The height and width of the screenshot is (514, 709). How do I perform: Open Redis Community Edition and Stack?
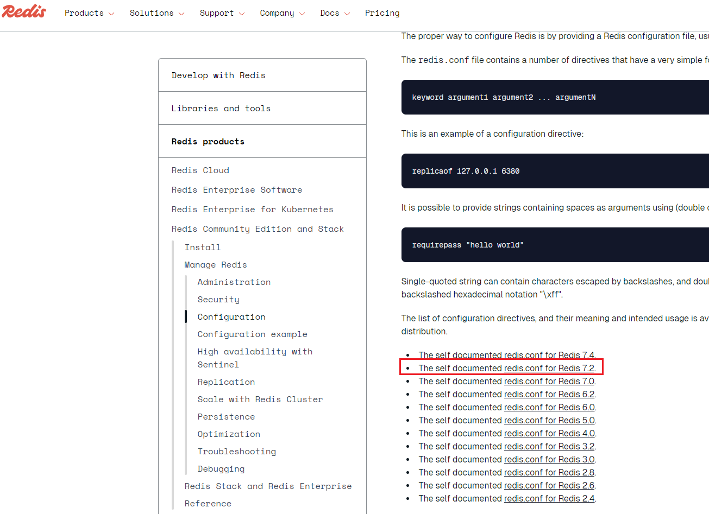tap(258, 229)
